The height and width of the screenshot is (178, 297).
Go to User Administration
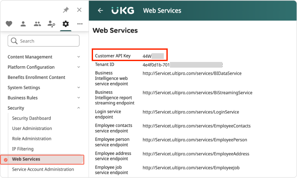coord(32,129)
